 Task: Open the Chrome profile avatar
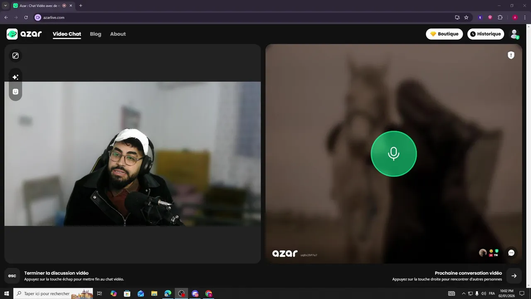point(515,17)
